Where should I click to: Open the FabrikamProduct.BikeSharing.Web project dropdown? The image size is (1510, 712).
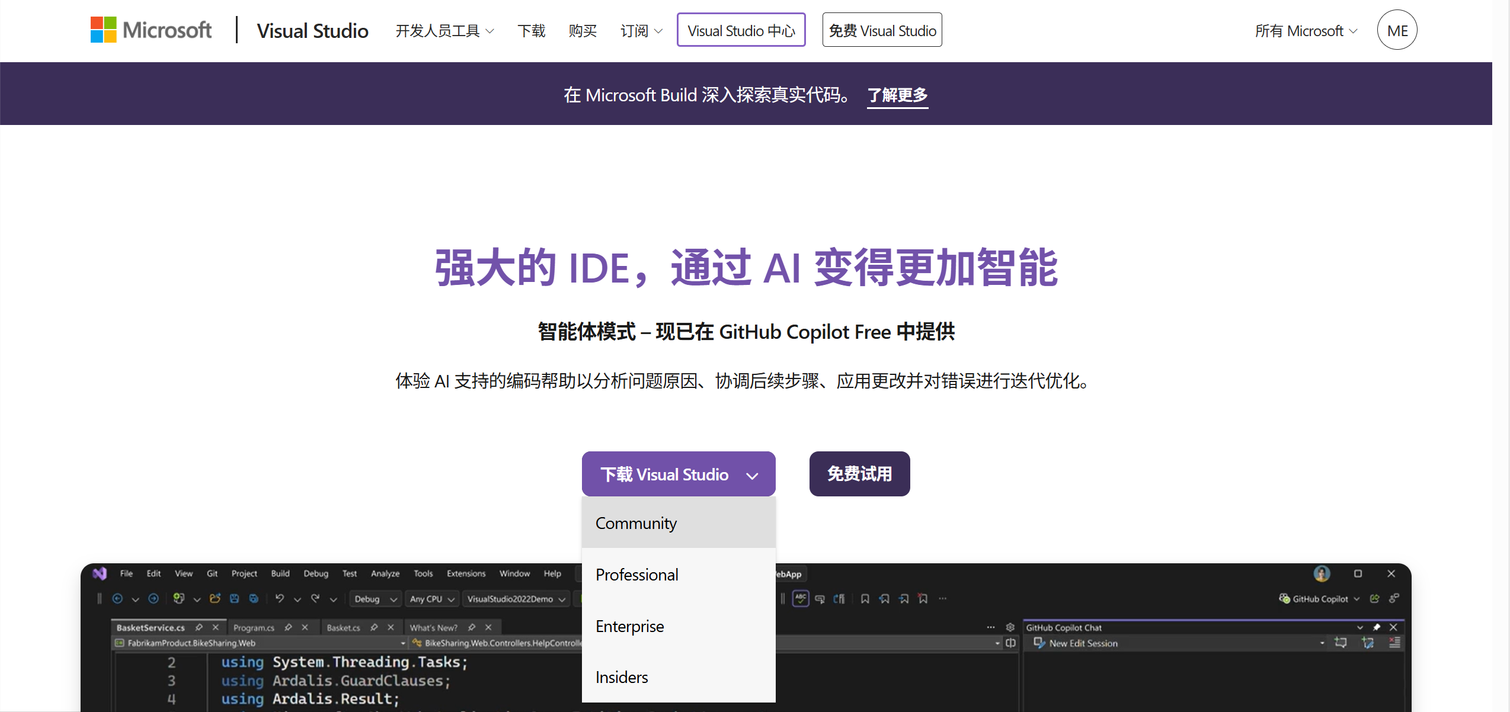[x=261, y=643]
